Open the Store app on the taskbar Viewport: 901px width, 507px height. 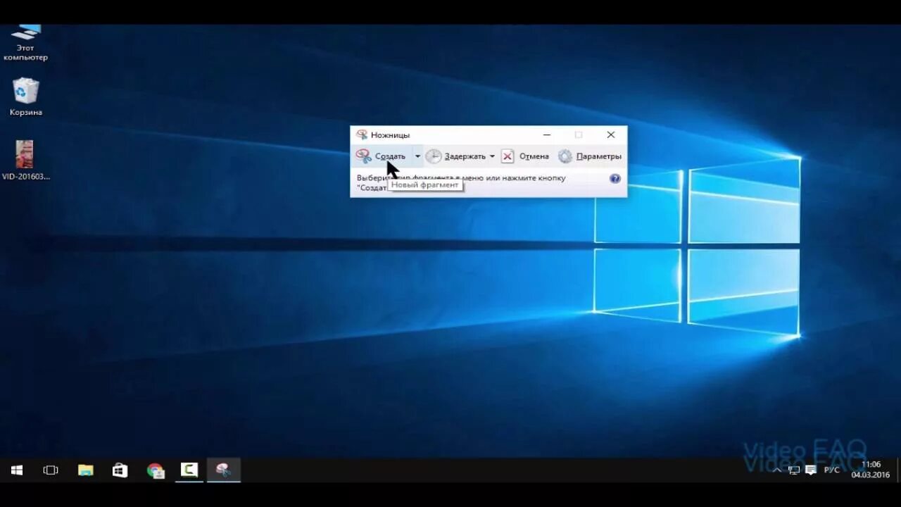pyautogui.click(x=120, y=470)
